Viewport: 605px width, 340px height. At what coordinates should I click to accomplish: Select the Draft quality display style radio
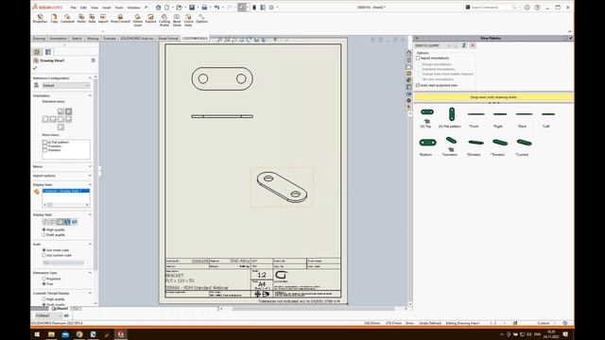(44, 235)
